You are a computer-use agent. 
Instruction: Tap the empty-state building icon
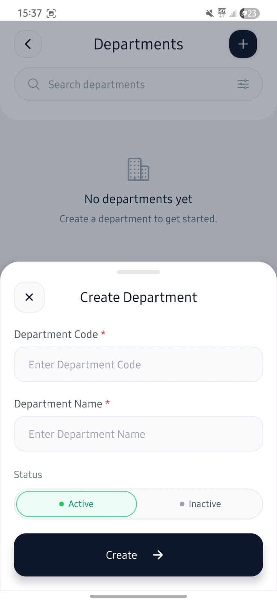pos(138,169)
